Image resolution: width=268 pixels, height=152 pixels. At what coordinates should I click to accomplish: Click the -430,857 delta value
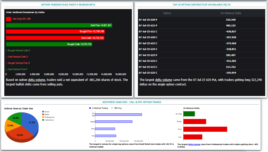[231, 31]
